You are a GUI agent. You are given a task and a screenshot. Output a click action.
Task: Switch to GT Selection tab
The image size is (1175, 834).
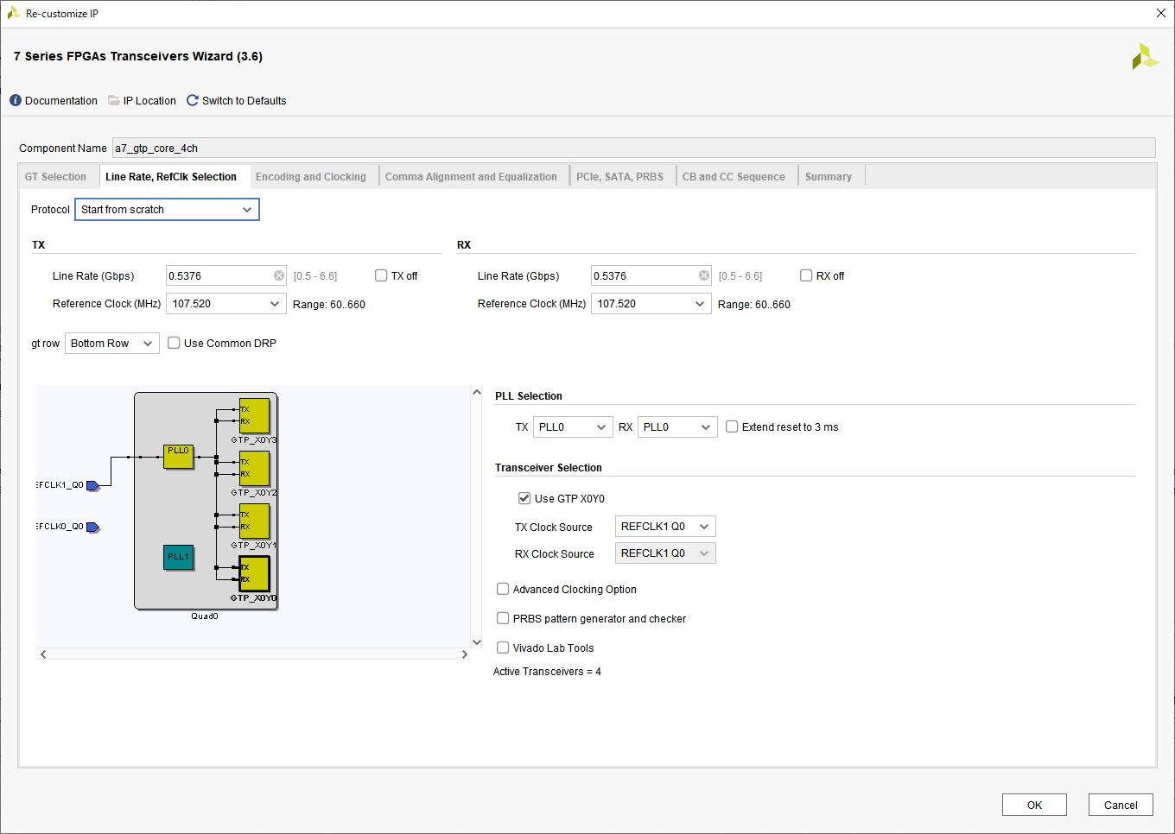55,177
